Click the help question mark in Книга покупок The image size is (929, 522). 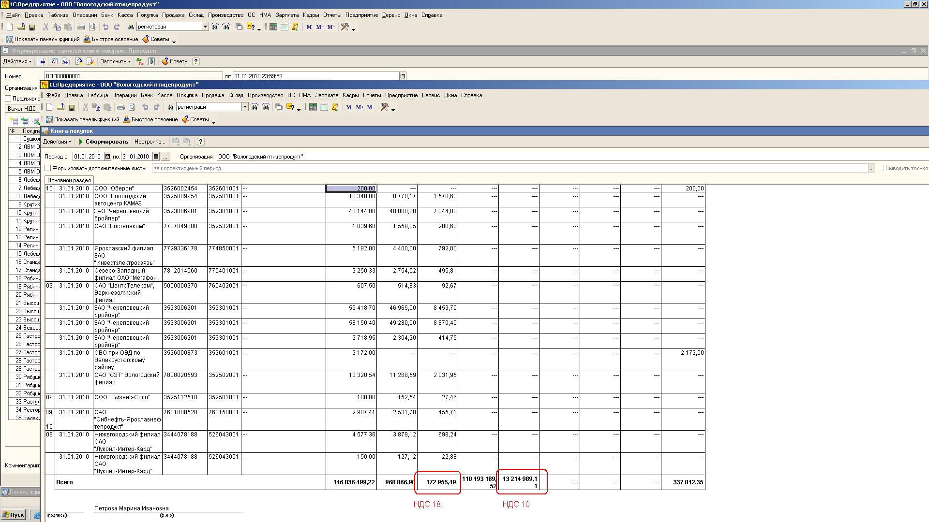click(x=201, y=142)
